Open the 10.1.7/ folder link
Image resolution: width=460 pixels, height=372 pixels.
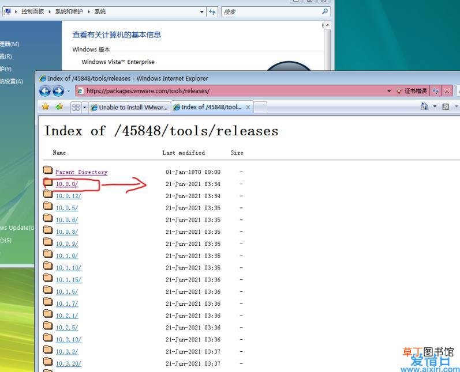click(x=67, y=304)
